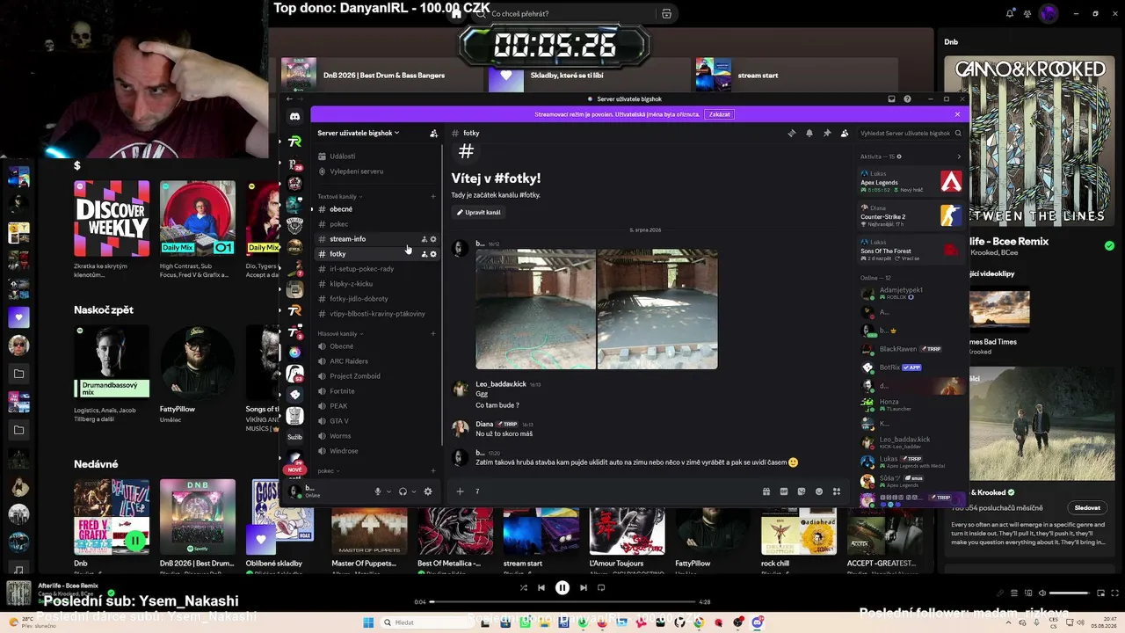Click 'Sledovat' button for Camo & Krooked
The image size is (1125, 633).
click(x=1087, y=508)
